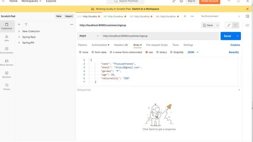Screen dimensions: 253x142
Task: Click the Search Postman field
Action: [125, 1]
